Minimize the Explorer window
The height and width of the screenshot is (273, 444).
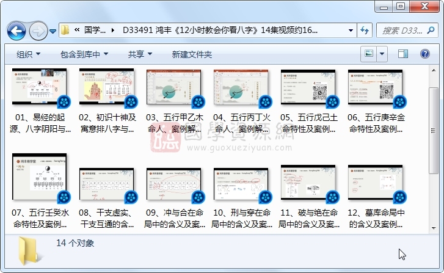coord(384,7)
